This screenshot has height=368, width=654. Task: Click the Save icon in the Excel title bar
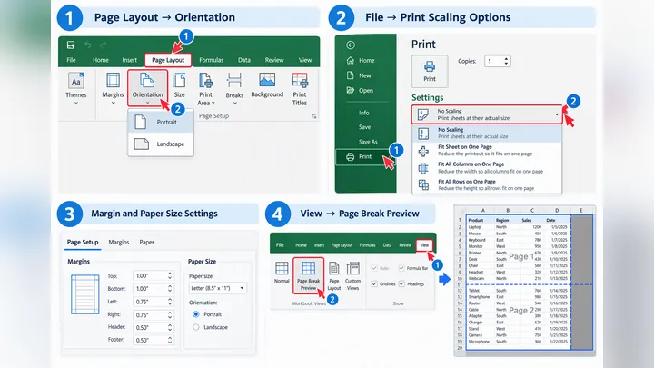[x=71, y=45]
